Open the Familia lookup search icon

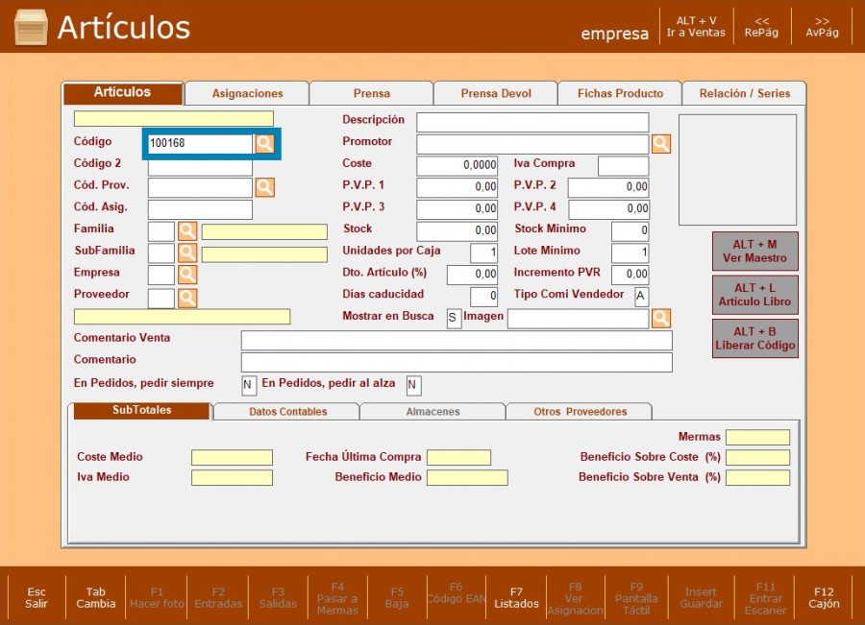click(x=187, y=231)
